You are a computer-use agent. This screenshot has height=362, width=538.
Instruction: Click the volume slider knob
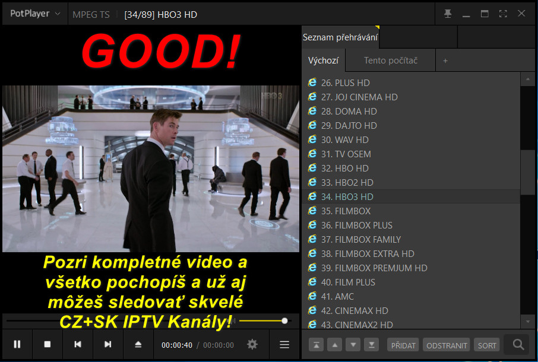284,321
